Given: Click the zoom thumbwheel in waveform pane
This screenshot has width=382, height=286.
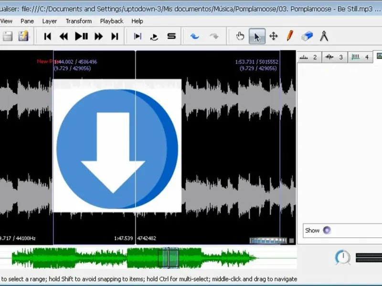Looking at the screenshot, I should pos(268,241).
